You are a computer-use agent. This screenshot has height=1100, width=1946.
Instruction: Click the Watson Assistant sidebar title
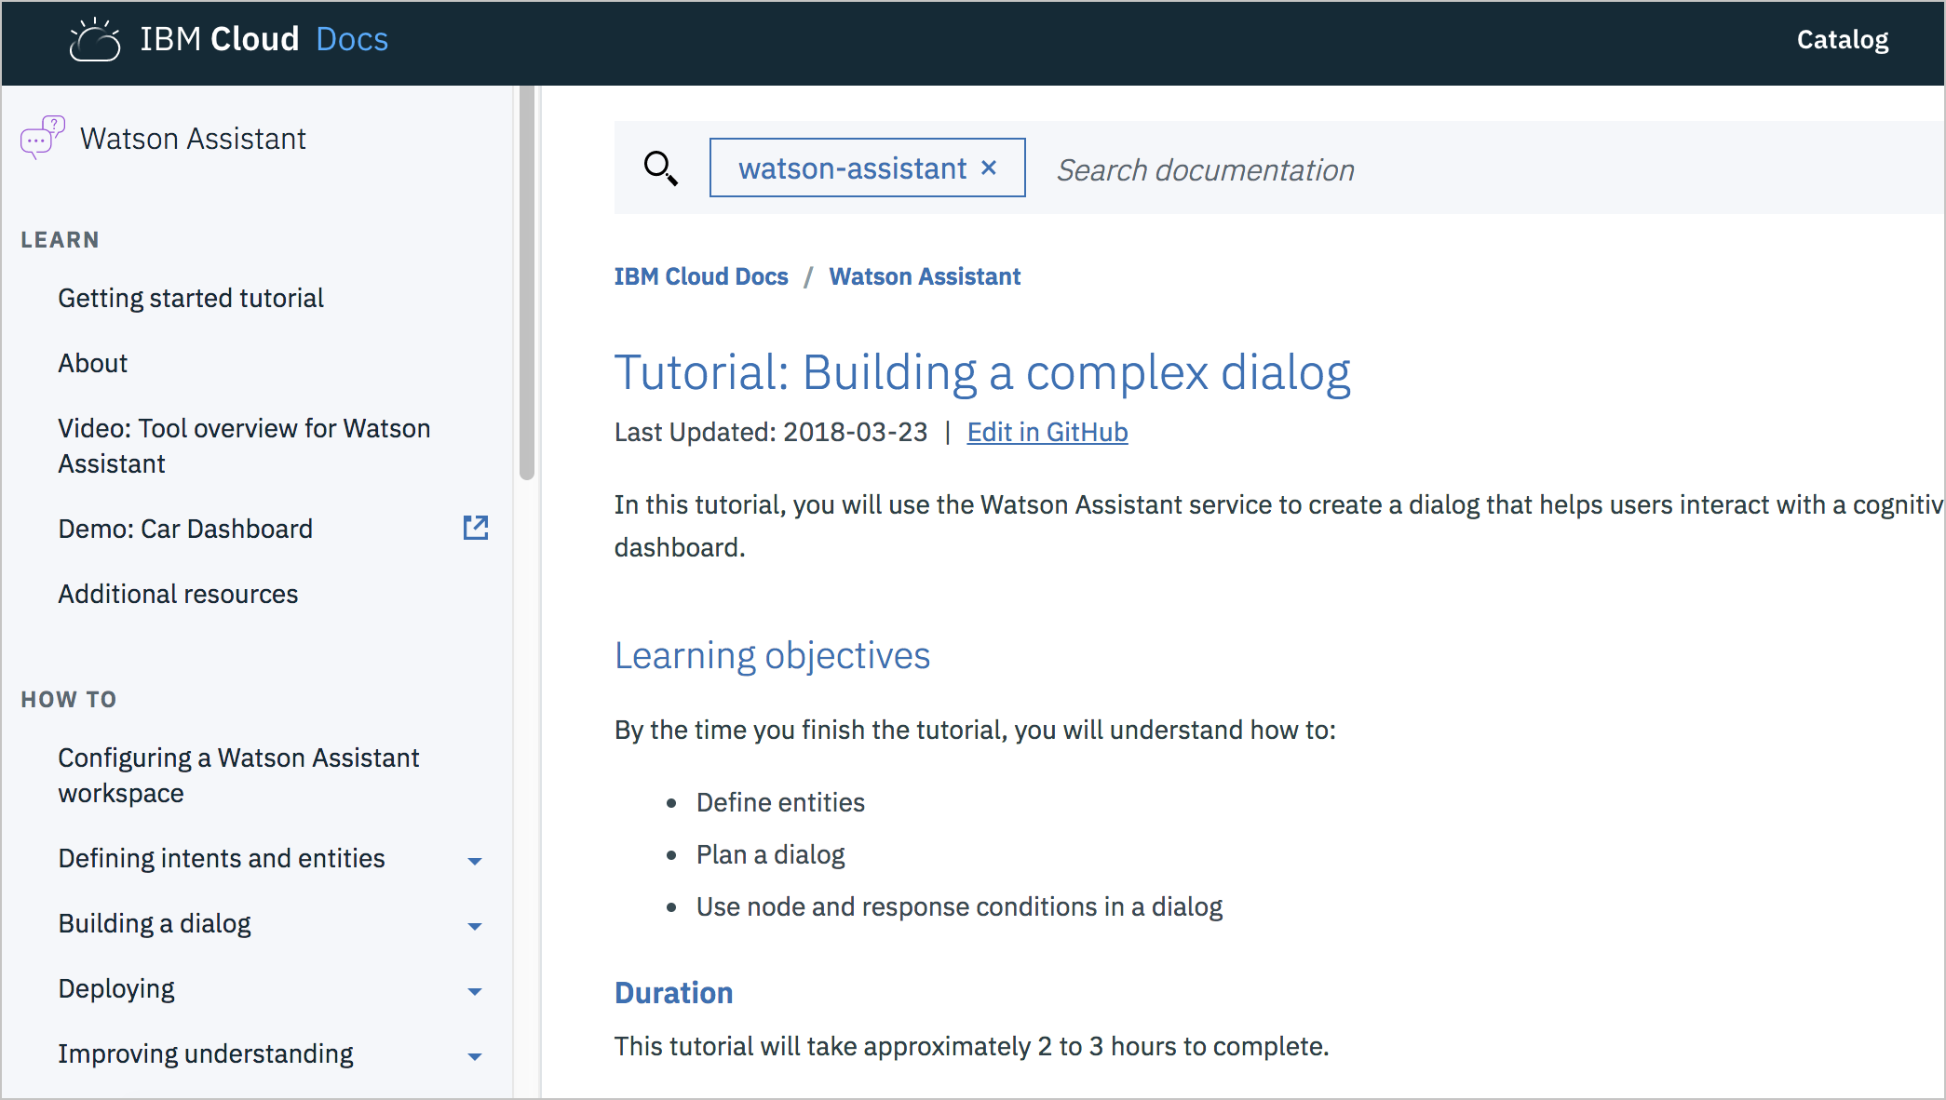193,139
